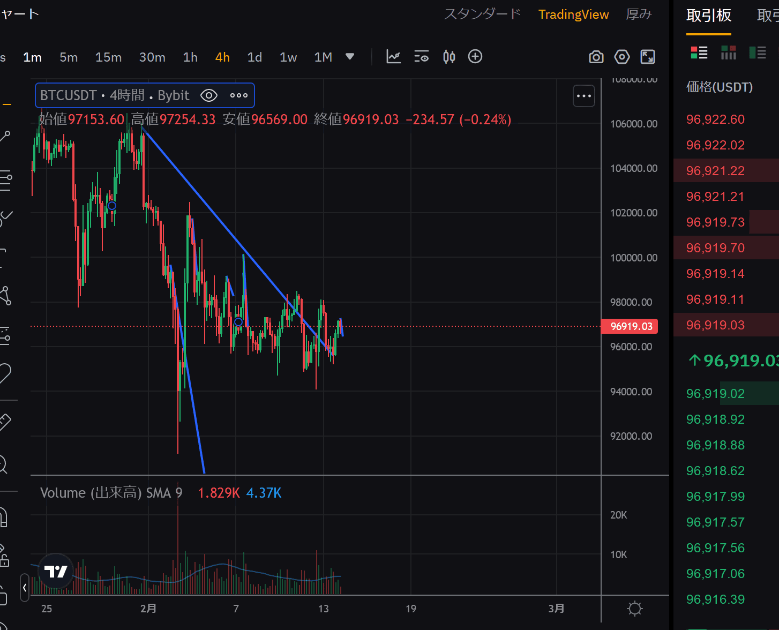Collapse panel with left chevron button

tap(25, 588)
